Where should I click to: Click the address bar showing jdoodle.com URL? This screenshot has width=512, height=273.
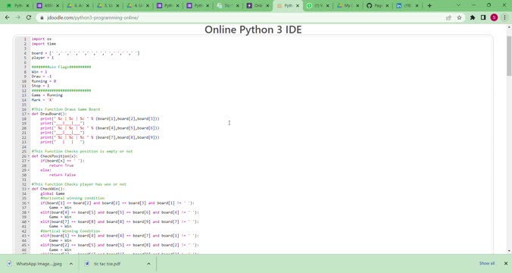(x=242, y=17)
